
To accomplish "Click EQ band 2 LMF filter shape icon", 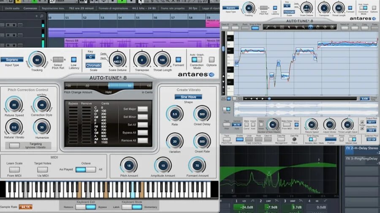I will (x=277, y=201).
